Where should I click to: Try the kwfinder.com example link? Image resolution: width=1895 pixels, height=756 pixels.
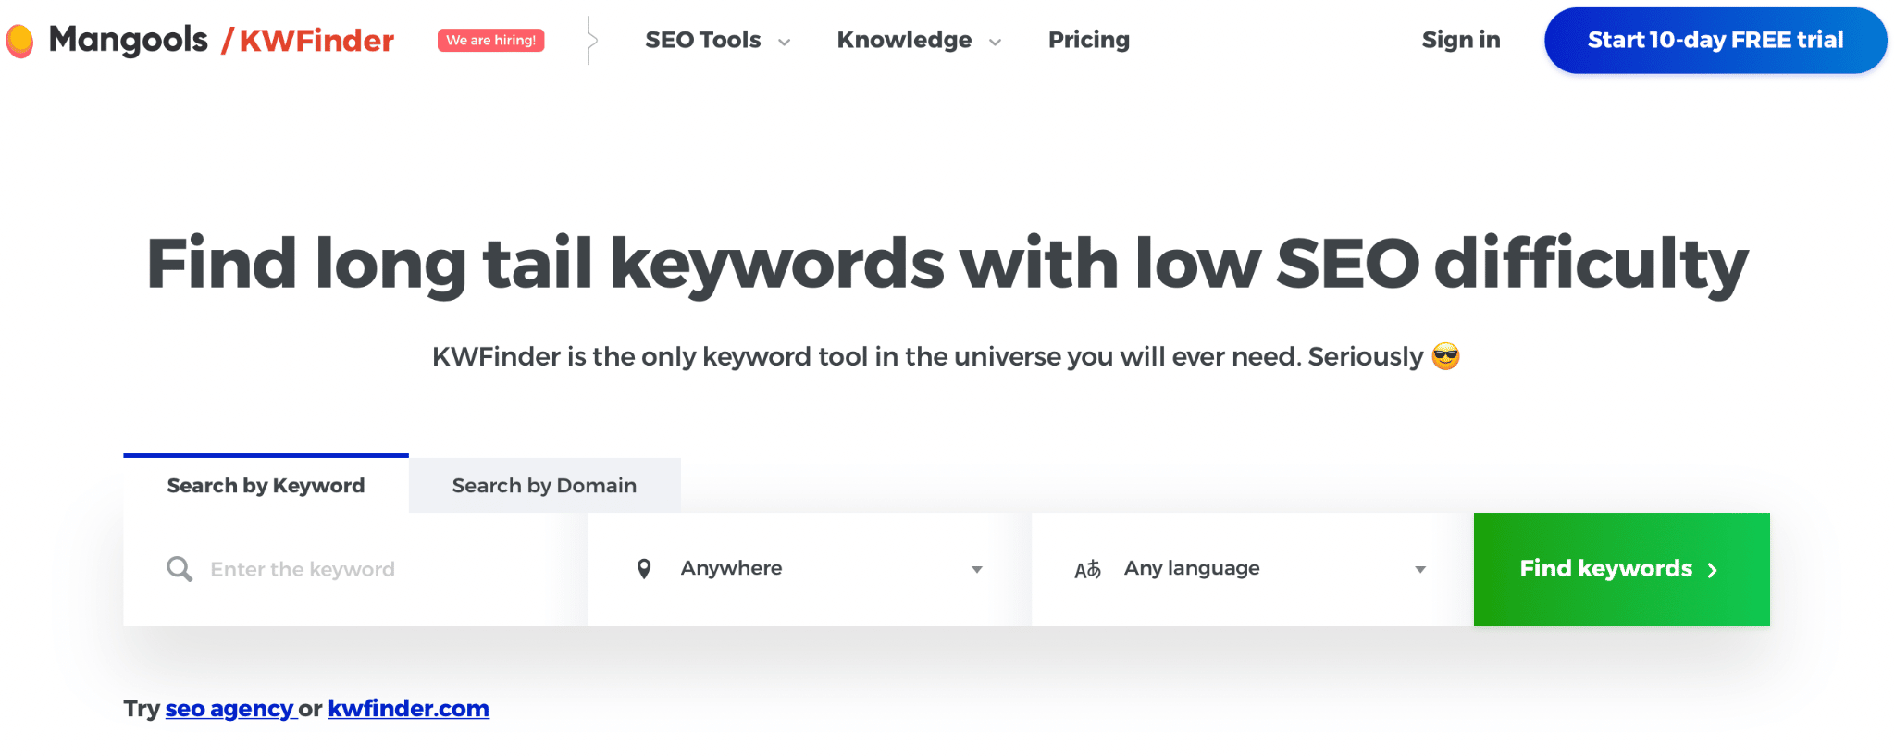click(x=408, y=709)
